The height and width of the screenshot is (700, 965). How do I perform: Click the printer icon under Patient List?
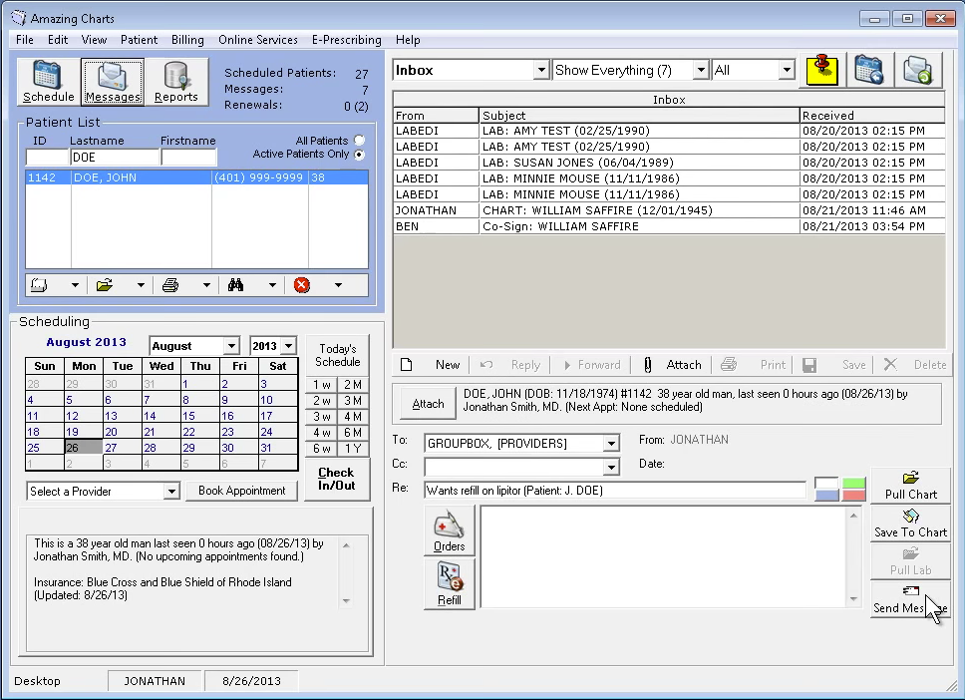[x=170, y=285]
